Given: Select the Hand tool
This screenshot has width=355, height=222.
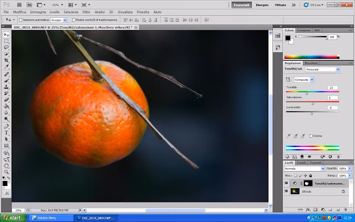Looking at the screenshot, I should [6, 165].
